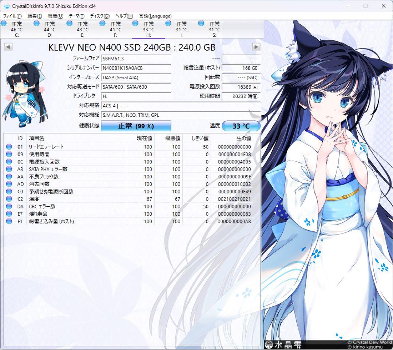
Task: Select the F: drive at 41 °C
Action: 115,29
